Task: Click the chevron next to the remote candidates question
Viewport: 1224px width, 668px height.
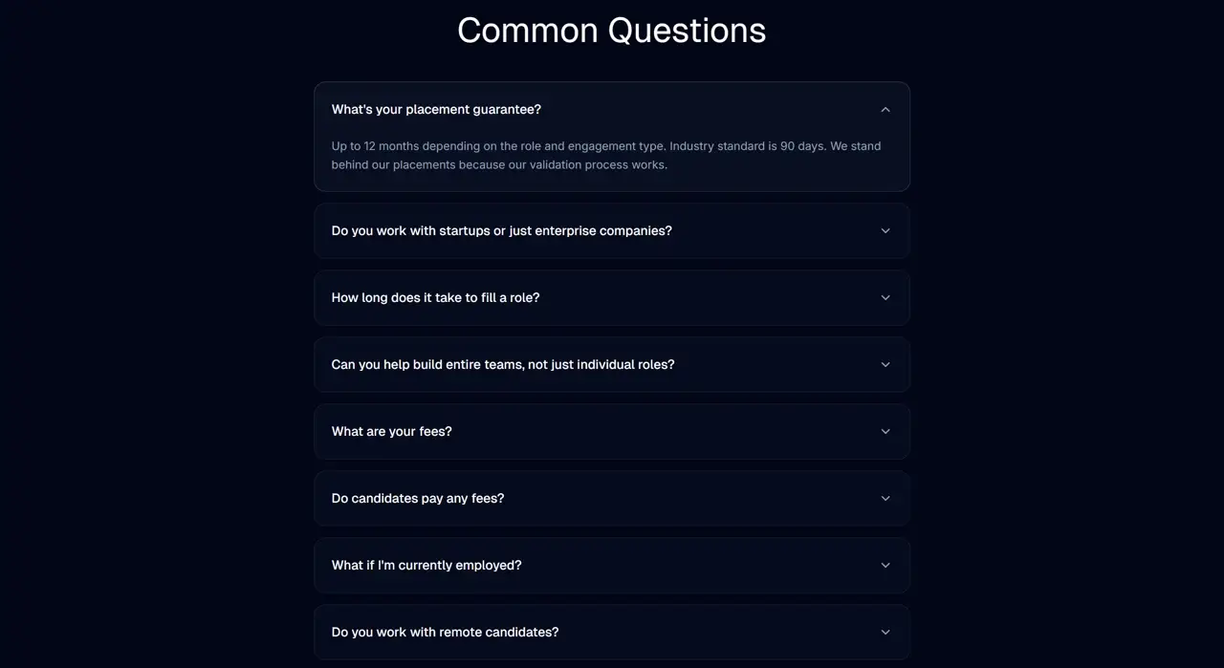Action: coord(885,632)
